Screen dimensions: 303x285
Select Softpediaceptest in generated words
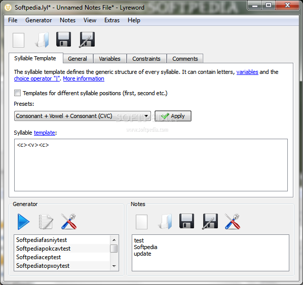[x=62, y=257]
